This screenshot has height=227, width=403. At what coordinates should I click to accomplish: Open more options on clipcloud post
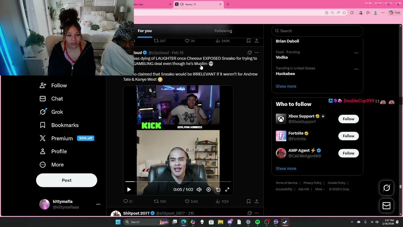pos(257,52)
